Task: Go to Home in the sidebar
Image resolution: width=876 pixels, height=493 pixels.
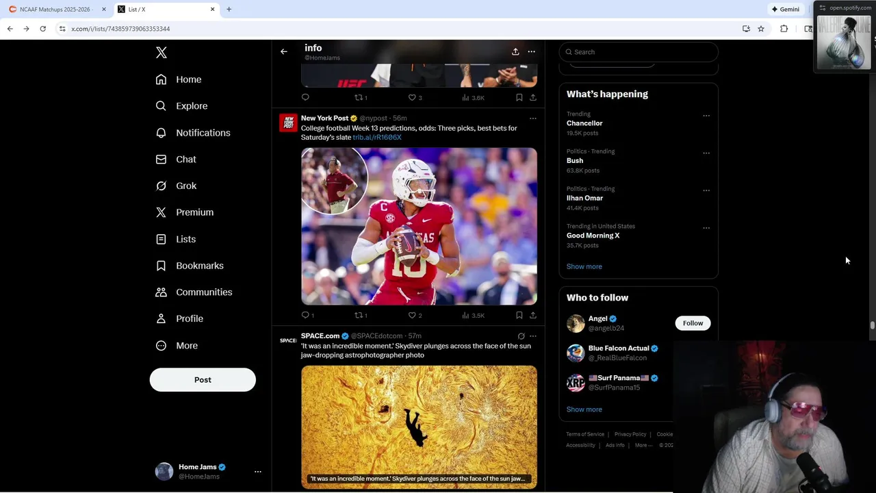Action: coord(179,79)
